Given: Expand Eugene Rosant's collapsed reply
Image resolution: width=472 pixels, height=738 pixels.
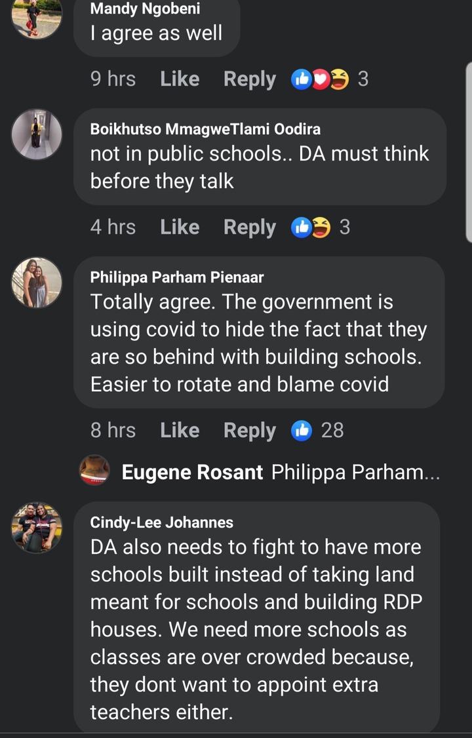Looking at the screenshot, I should [x=281, y=472].
